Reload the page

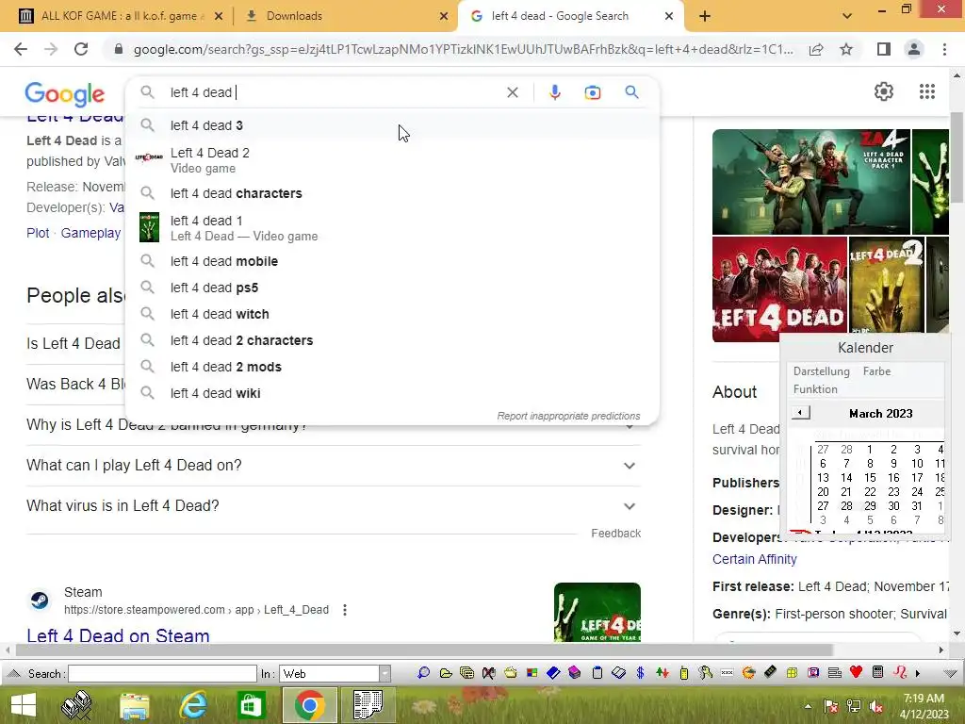(81, 49)
